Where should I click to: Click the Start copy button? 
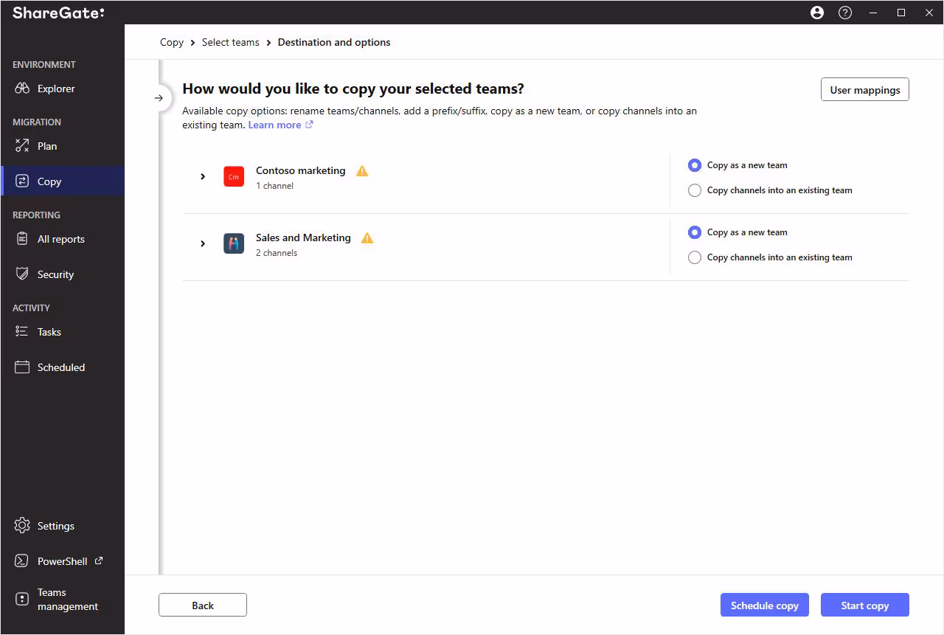pos(865,605)
